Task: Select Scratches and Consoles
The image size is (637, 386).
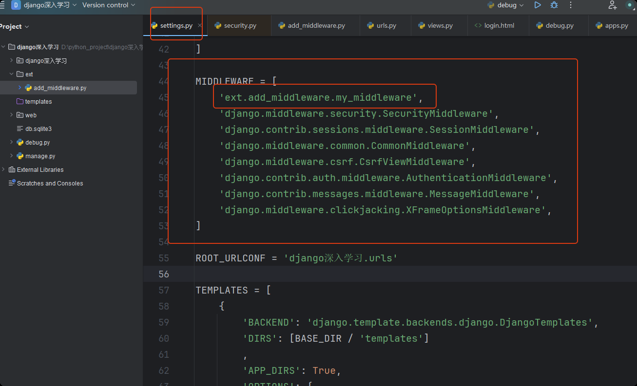Action: (50, 184)
